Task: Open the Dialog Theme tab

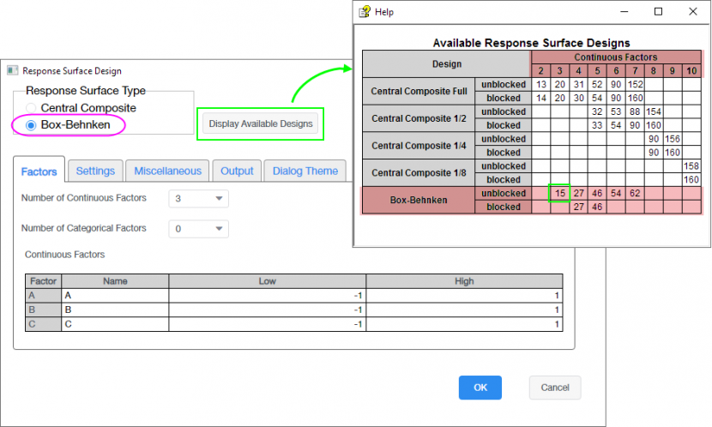Action: 305,171
